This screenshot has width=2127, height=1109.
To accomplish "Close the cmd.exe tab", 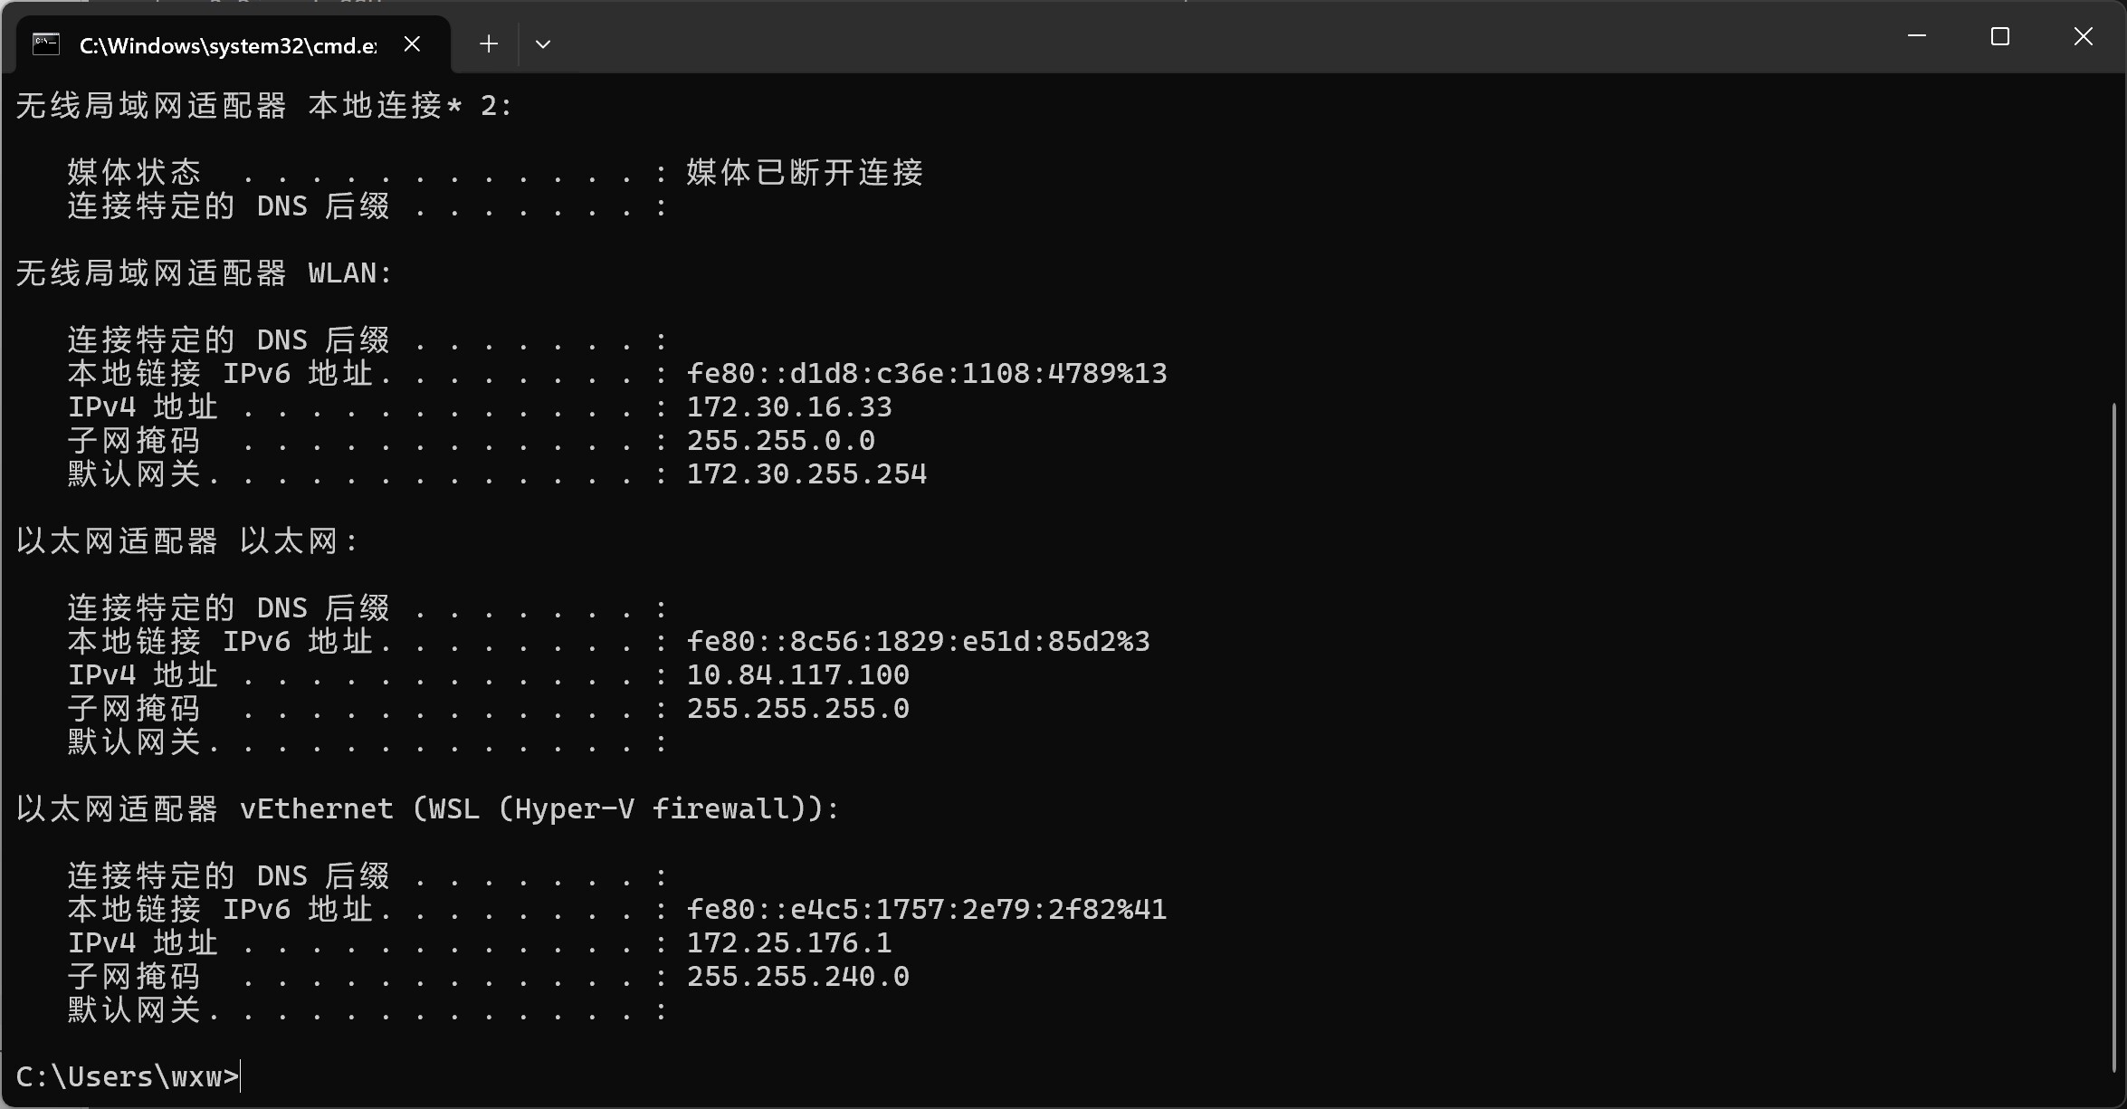I will point(412,44).
